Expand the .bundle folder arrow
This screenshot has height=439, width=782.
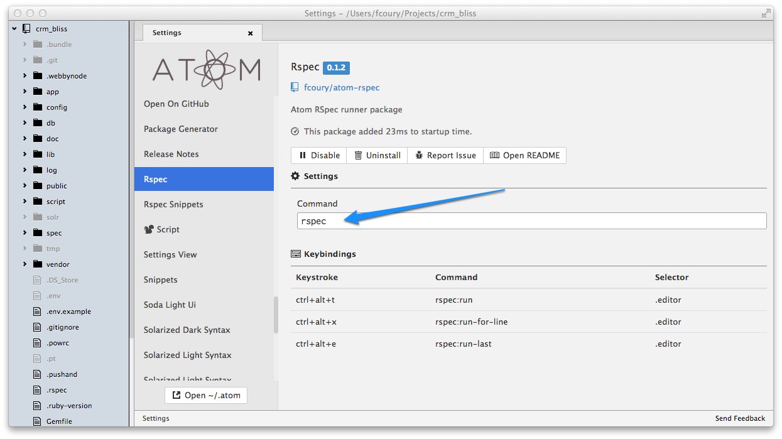coord(25,44)
